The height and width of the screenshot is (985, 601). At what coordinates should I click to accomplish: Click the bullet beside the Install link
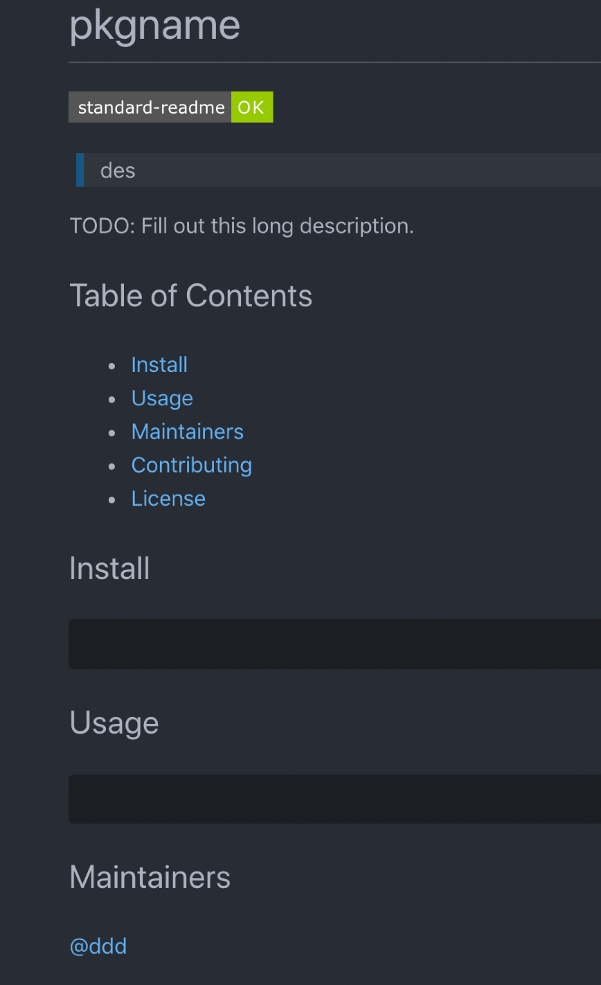(x=112, y=366)
